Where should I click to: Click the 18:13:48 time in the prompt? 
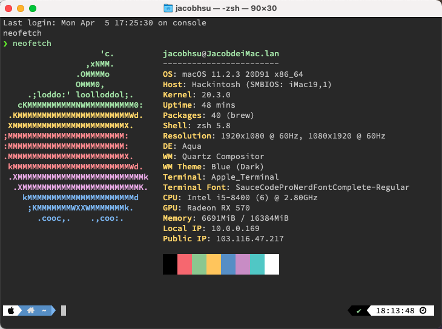point(395,311)
